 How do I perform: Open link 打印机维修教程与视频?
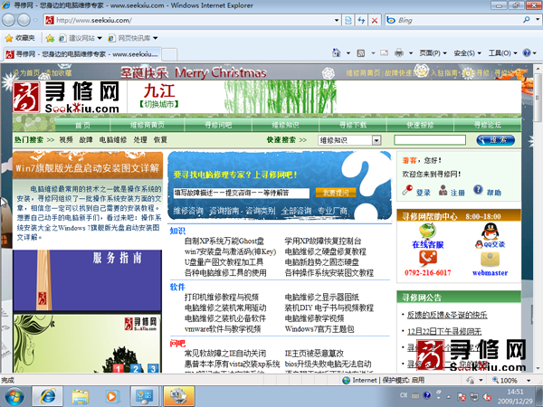[222, 297]
